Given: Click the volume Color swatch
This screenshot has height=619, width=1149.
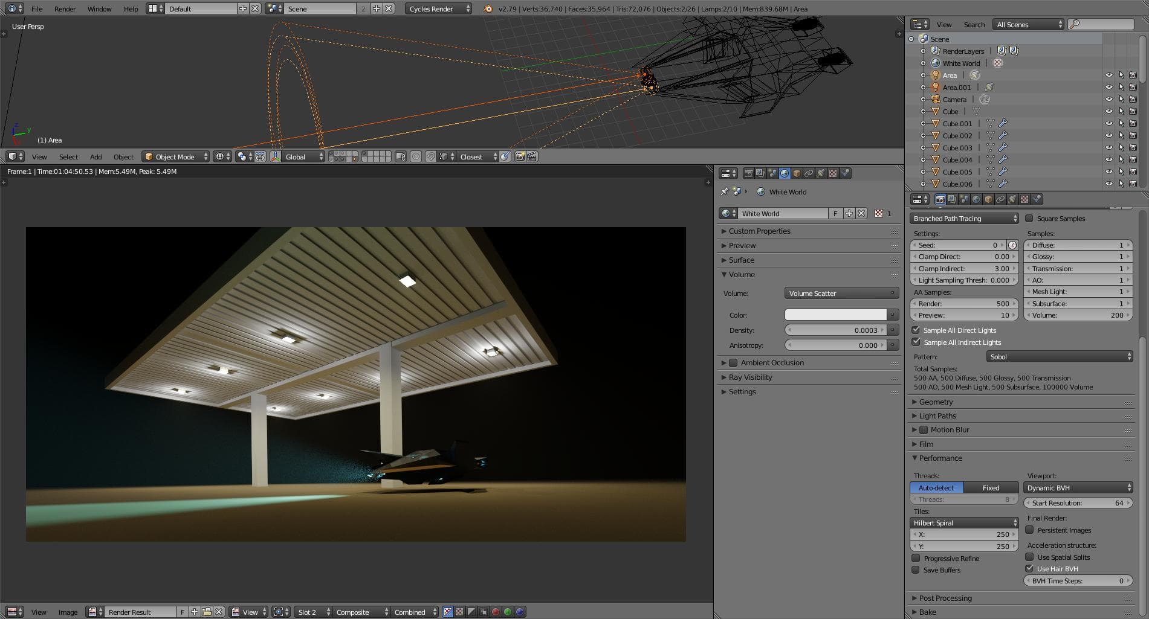Looking at the screenshot, I should coord(835,315).
